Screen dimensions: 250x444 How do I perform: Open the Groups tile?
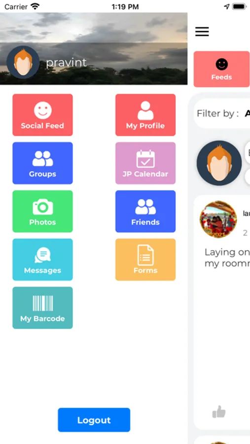pyautogui.click(x=42, y=163)
